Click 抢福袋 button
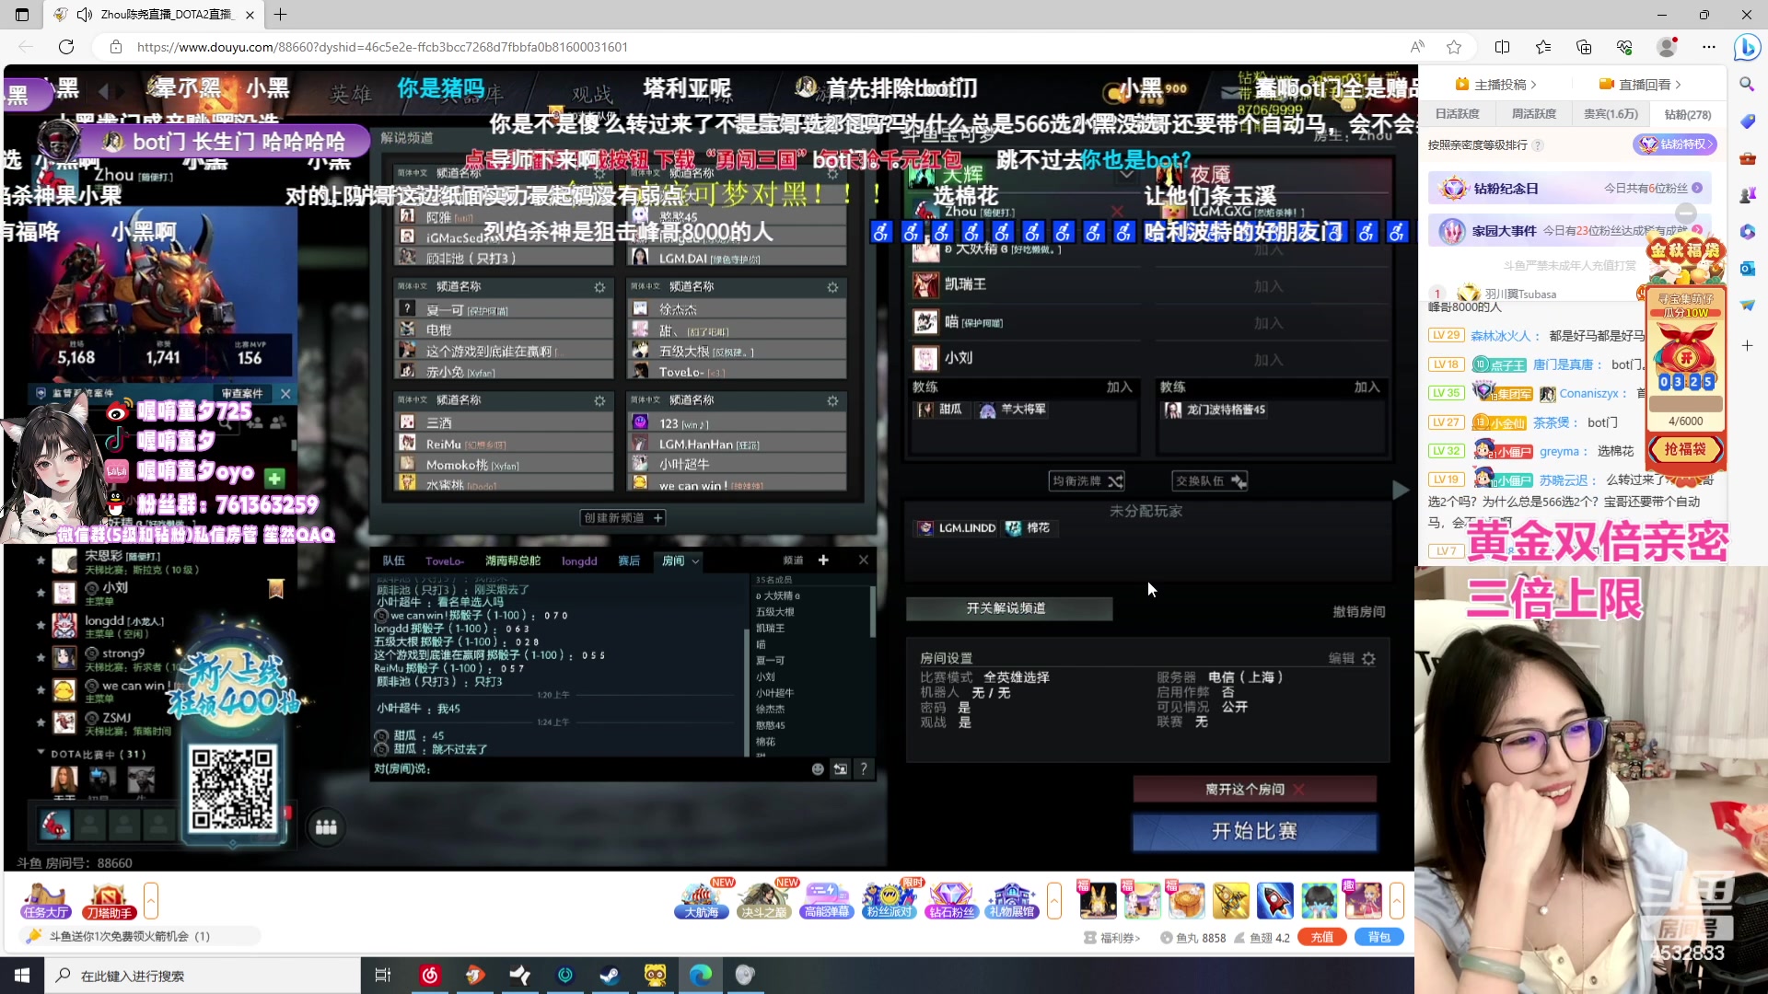Image resolution: width=1768 pixels, height=994 pixels. (x=1685, y=449)
